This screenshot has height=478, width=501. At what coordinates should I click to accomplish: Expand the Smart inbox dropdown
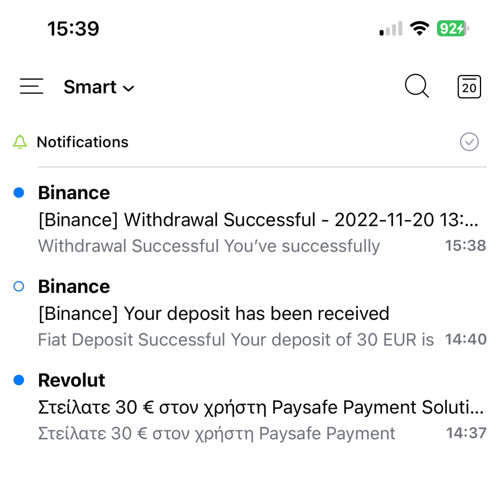tap(99, 87)
